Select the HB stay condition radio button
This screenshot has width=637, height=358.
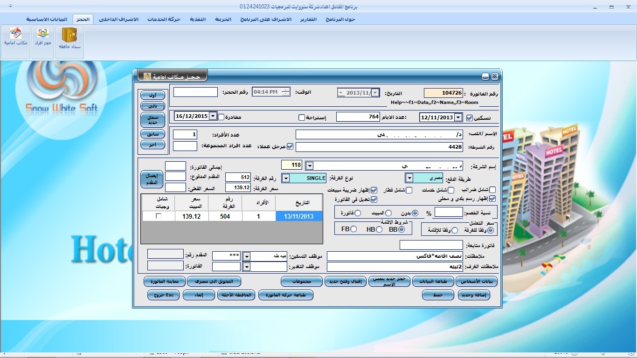(x=379, y=229)
